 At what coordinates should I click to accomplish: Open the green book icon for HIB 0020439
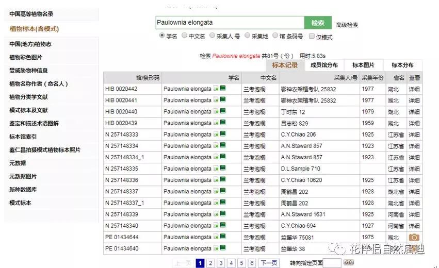pyautogui.click(x=222, y=122)
